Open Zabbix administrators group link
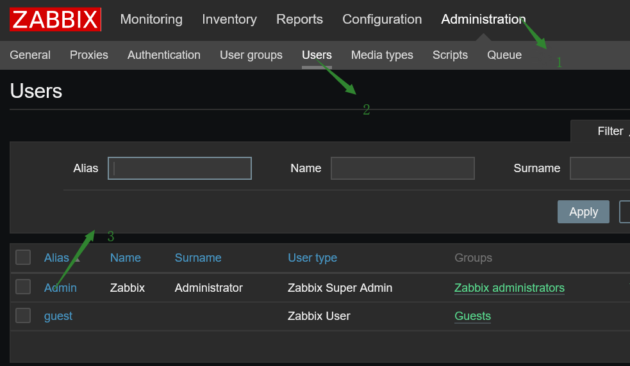This screenshot has width=630, height=366. [509, 288]
